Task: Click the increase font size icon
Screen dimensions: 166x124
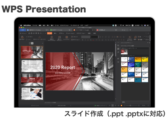Action: tap(100, 37)
